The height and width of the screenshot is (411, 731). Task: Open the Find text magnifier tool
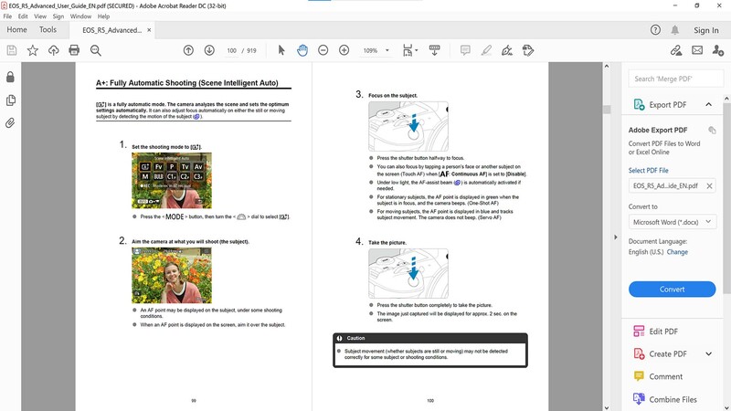[96, 50]
